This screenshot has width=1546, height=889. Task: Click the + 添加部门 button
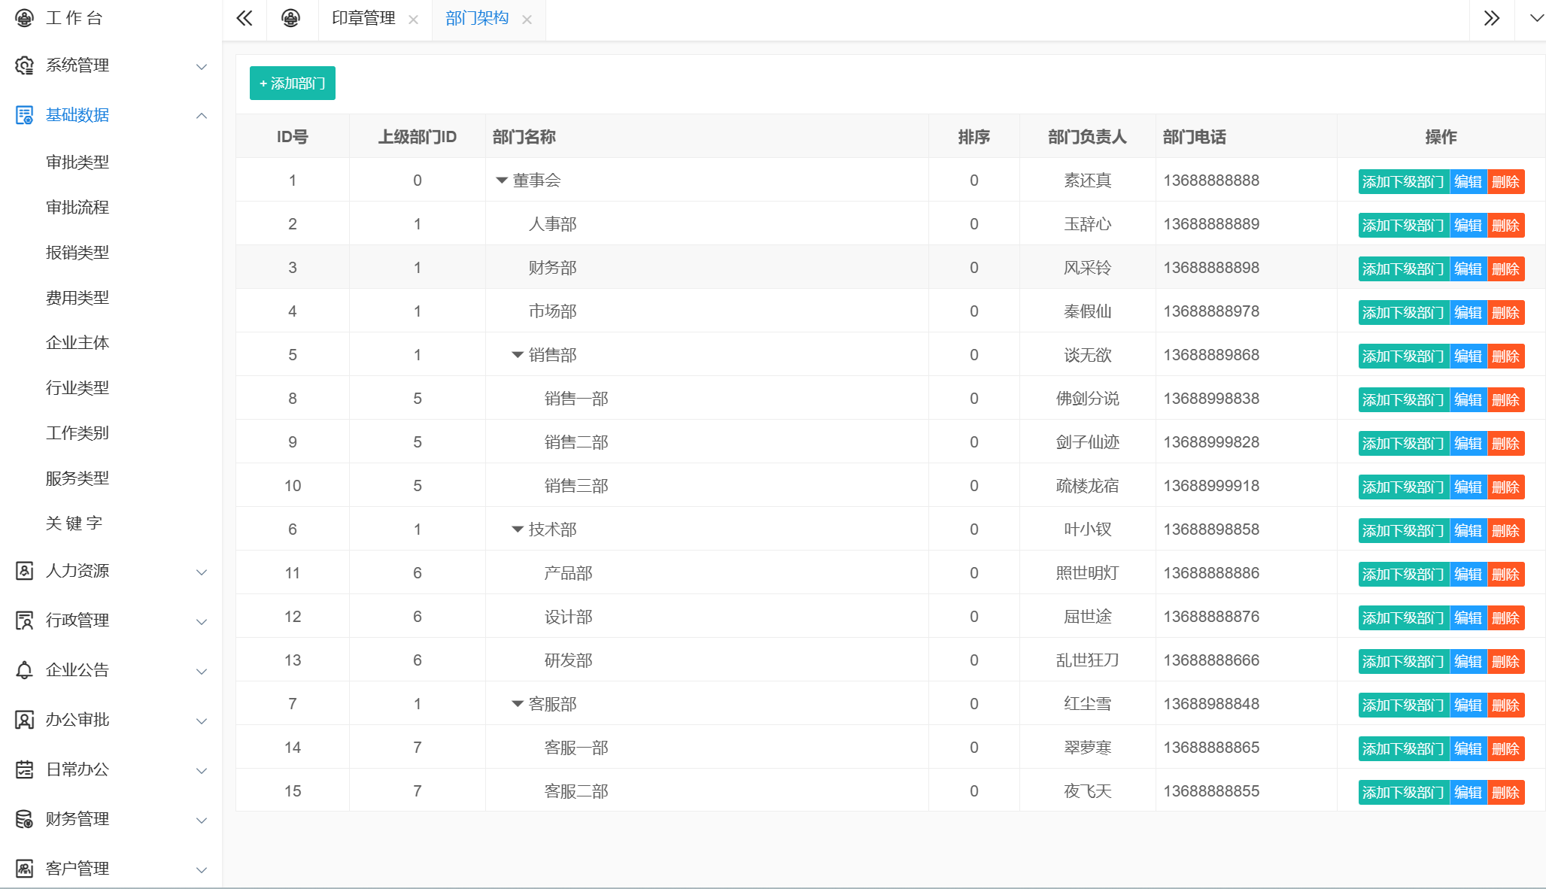point(293,83)
